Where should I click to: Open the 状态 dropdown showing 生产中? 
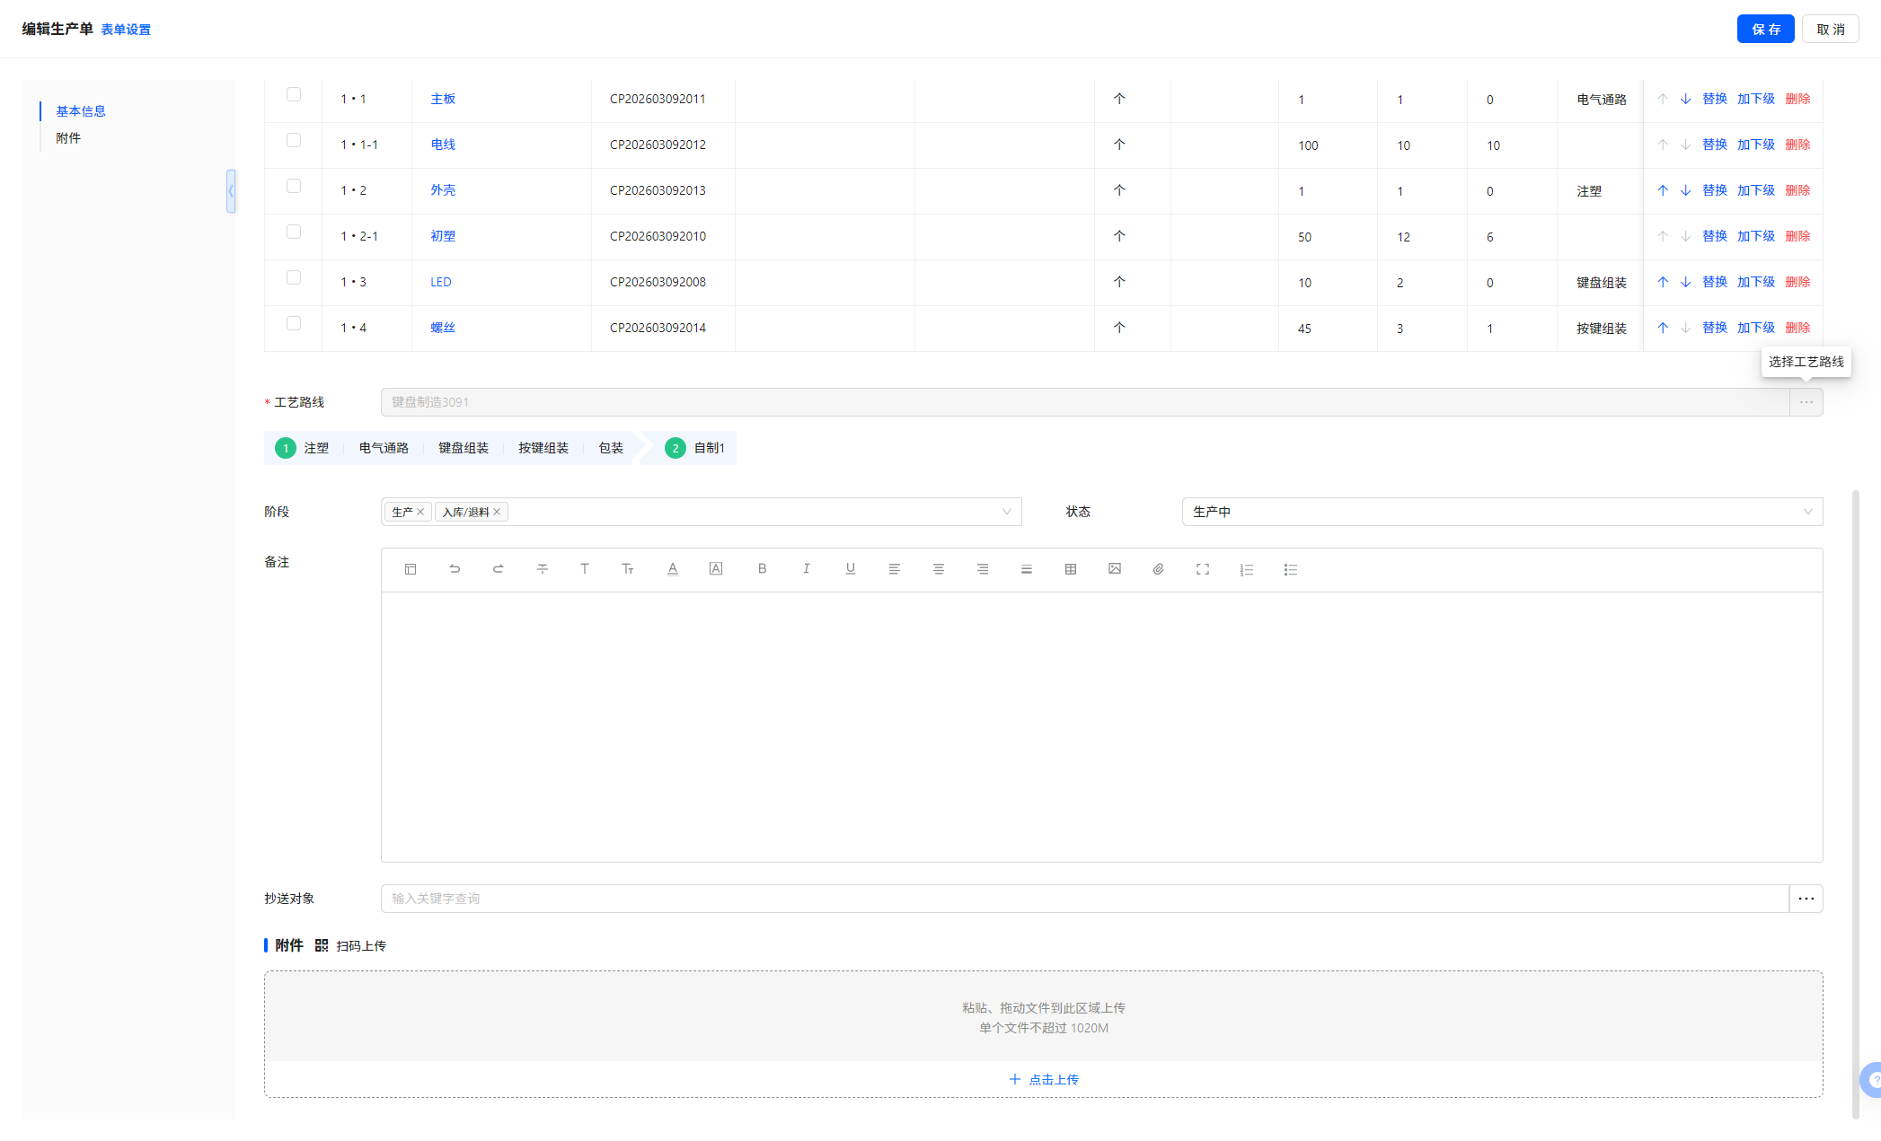click(x=1501, y=512)
